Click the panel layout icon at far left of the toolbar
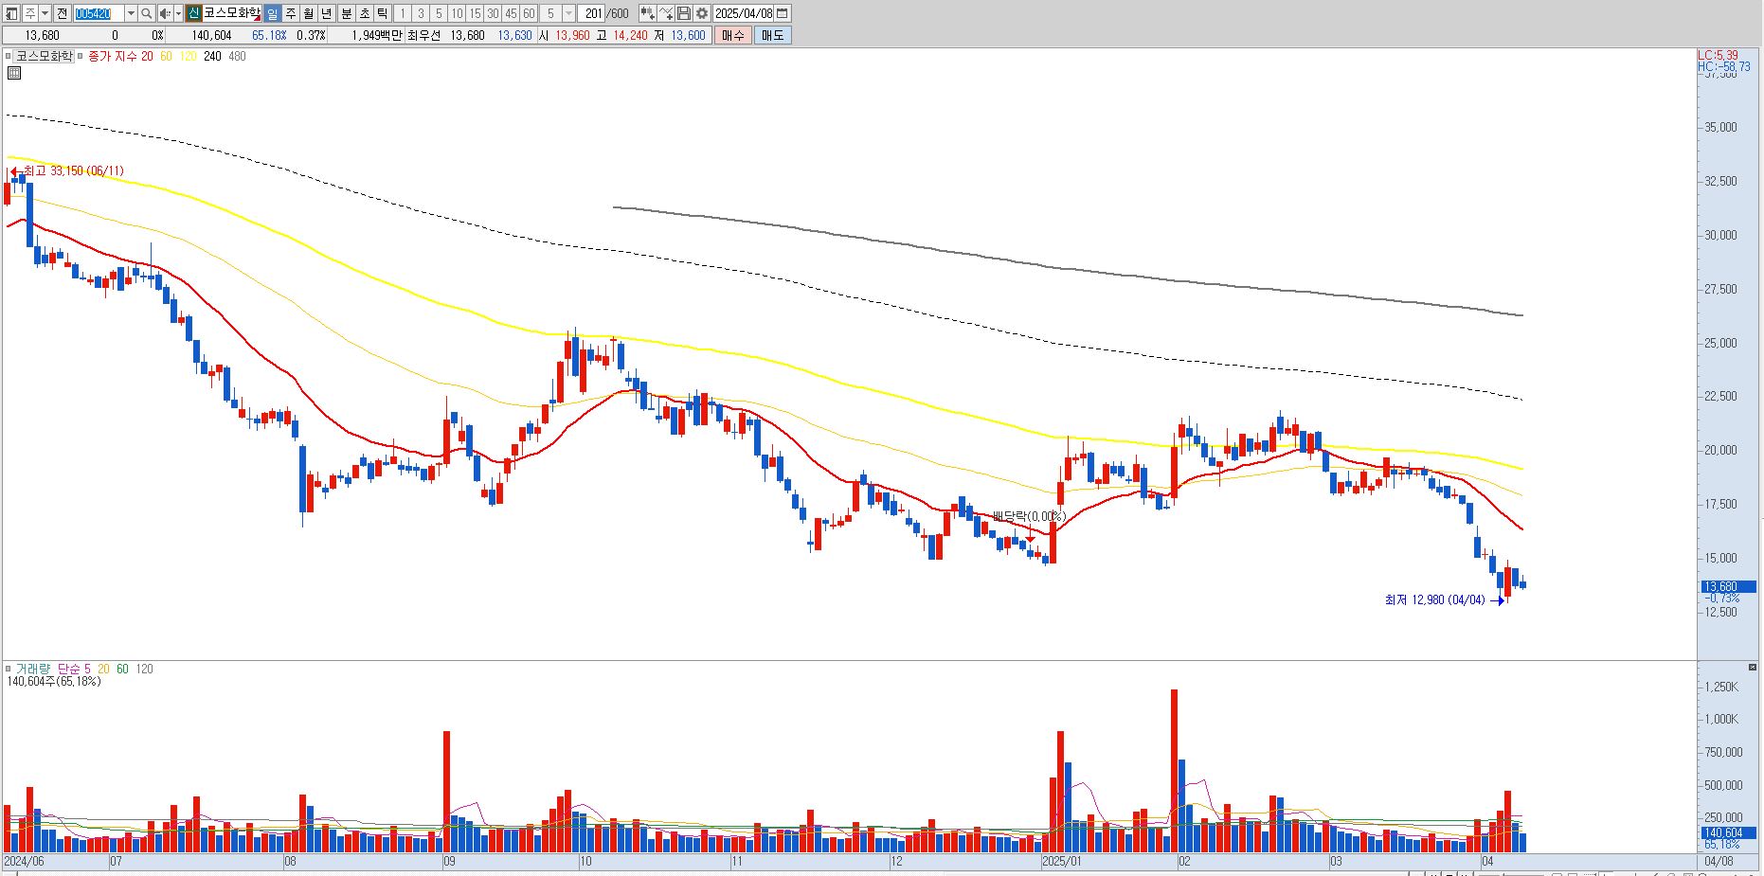Viewport: 1764px width, 876px height. click(11, 13)
